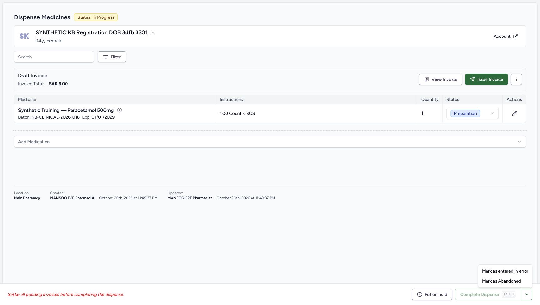Click the external link icon beside Account

[516, 36]
